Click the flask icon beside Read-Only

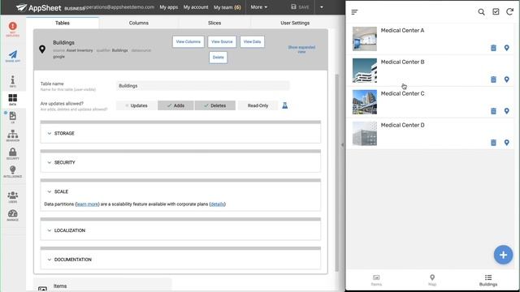pyautogui.click(x=284, y=105)
